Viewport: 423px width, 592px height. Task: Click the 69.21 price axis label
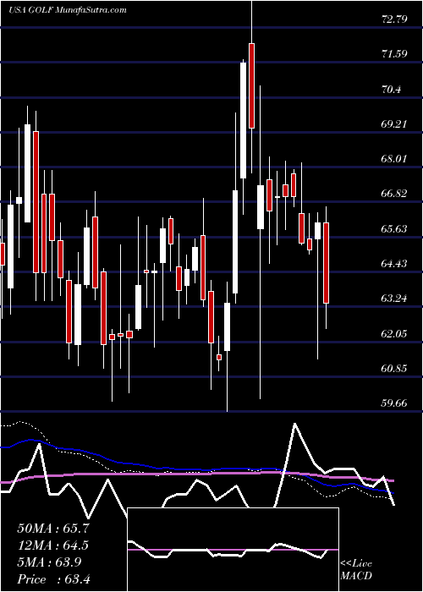point(394,123)
